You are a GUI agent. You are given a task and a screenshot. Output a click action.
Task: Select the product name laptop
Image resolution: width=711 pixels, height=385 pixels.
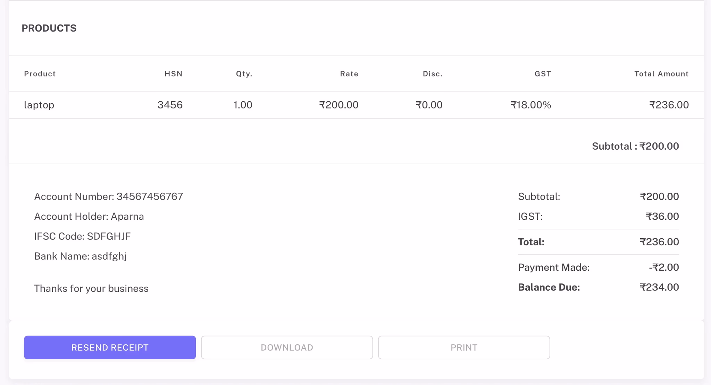pyautogui.click(x=39, y=105)
